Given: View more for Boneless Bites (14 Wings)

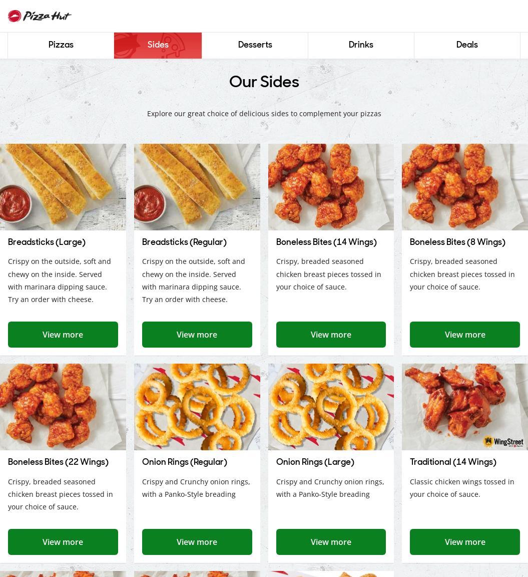Looking at the screenshot, I should [x=331, y=335].
